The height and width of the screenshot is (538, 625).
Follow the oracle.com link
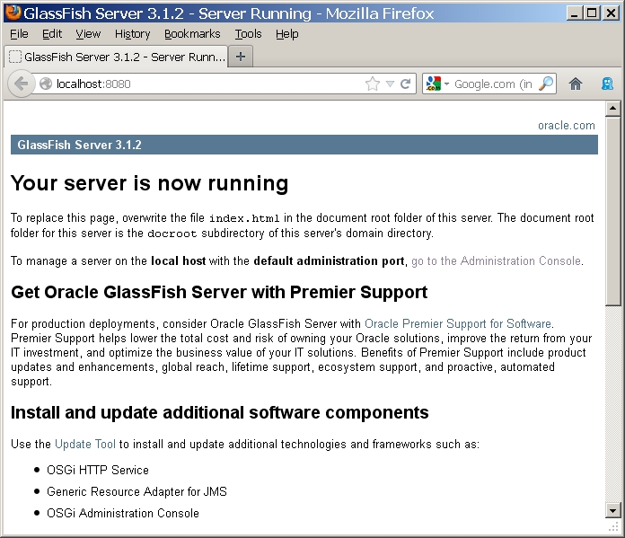point(566,125)
